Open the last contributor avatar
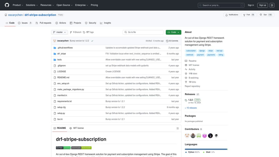 (216, 136)
